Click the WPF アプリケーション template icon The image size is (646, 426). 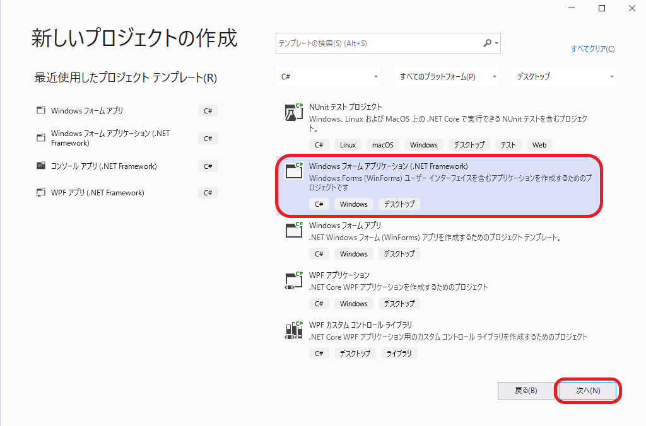[293, 280]
